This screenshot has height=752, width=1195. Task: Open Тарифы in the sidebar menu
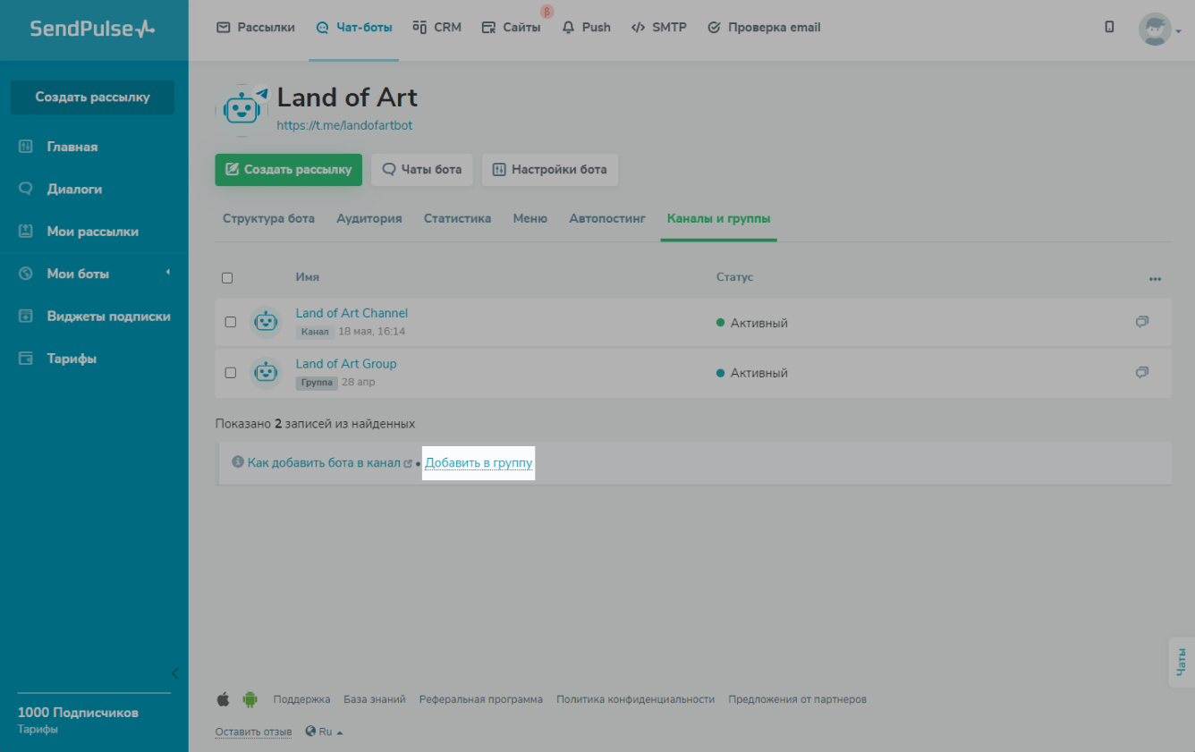pyautogui.click(x=72, y=359)
